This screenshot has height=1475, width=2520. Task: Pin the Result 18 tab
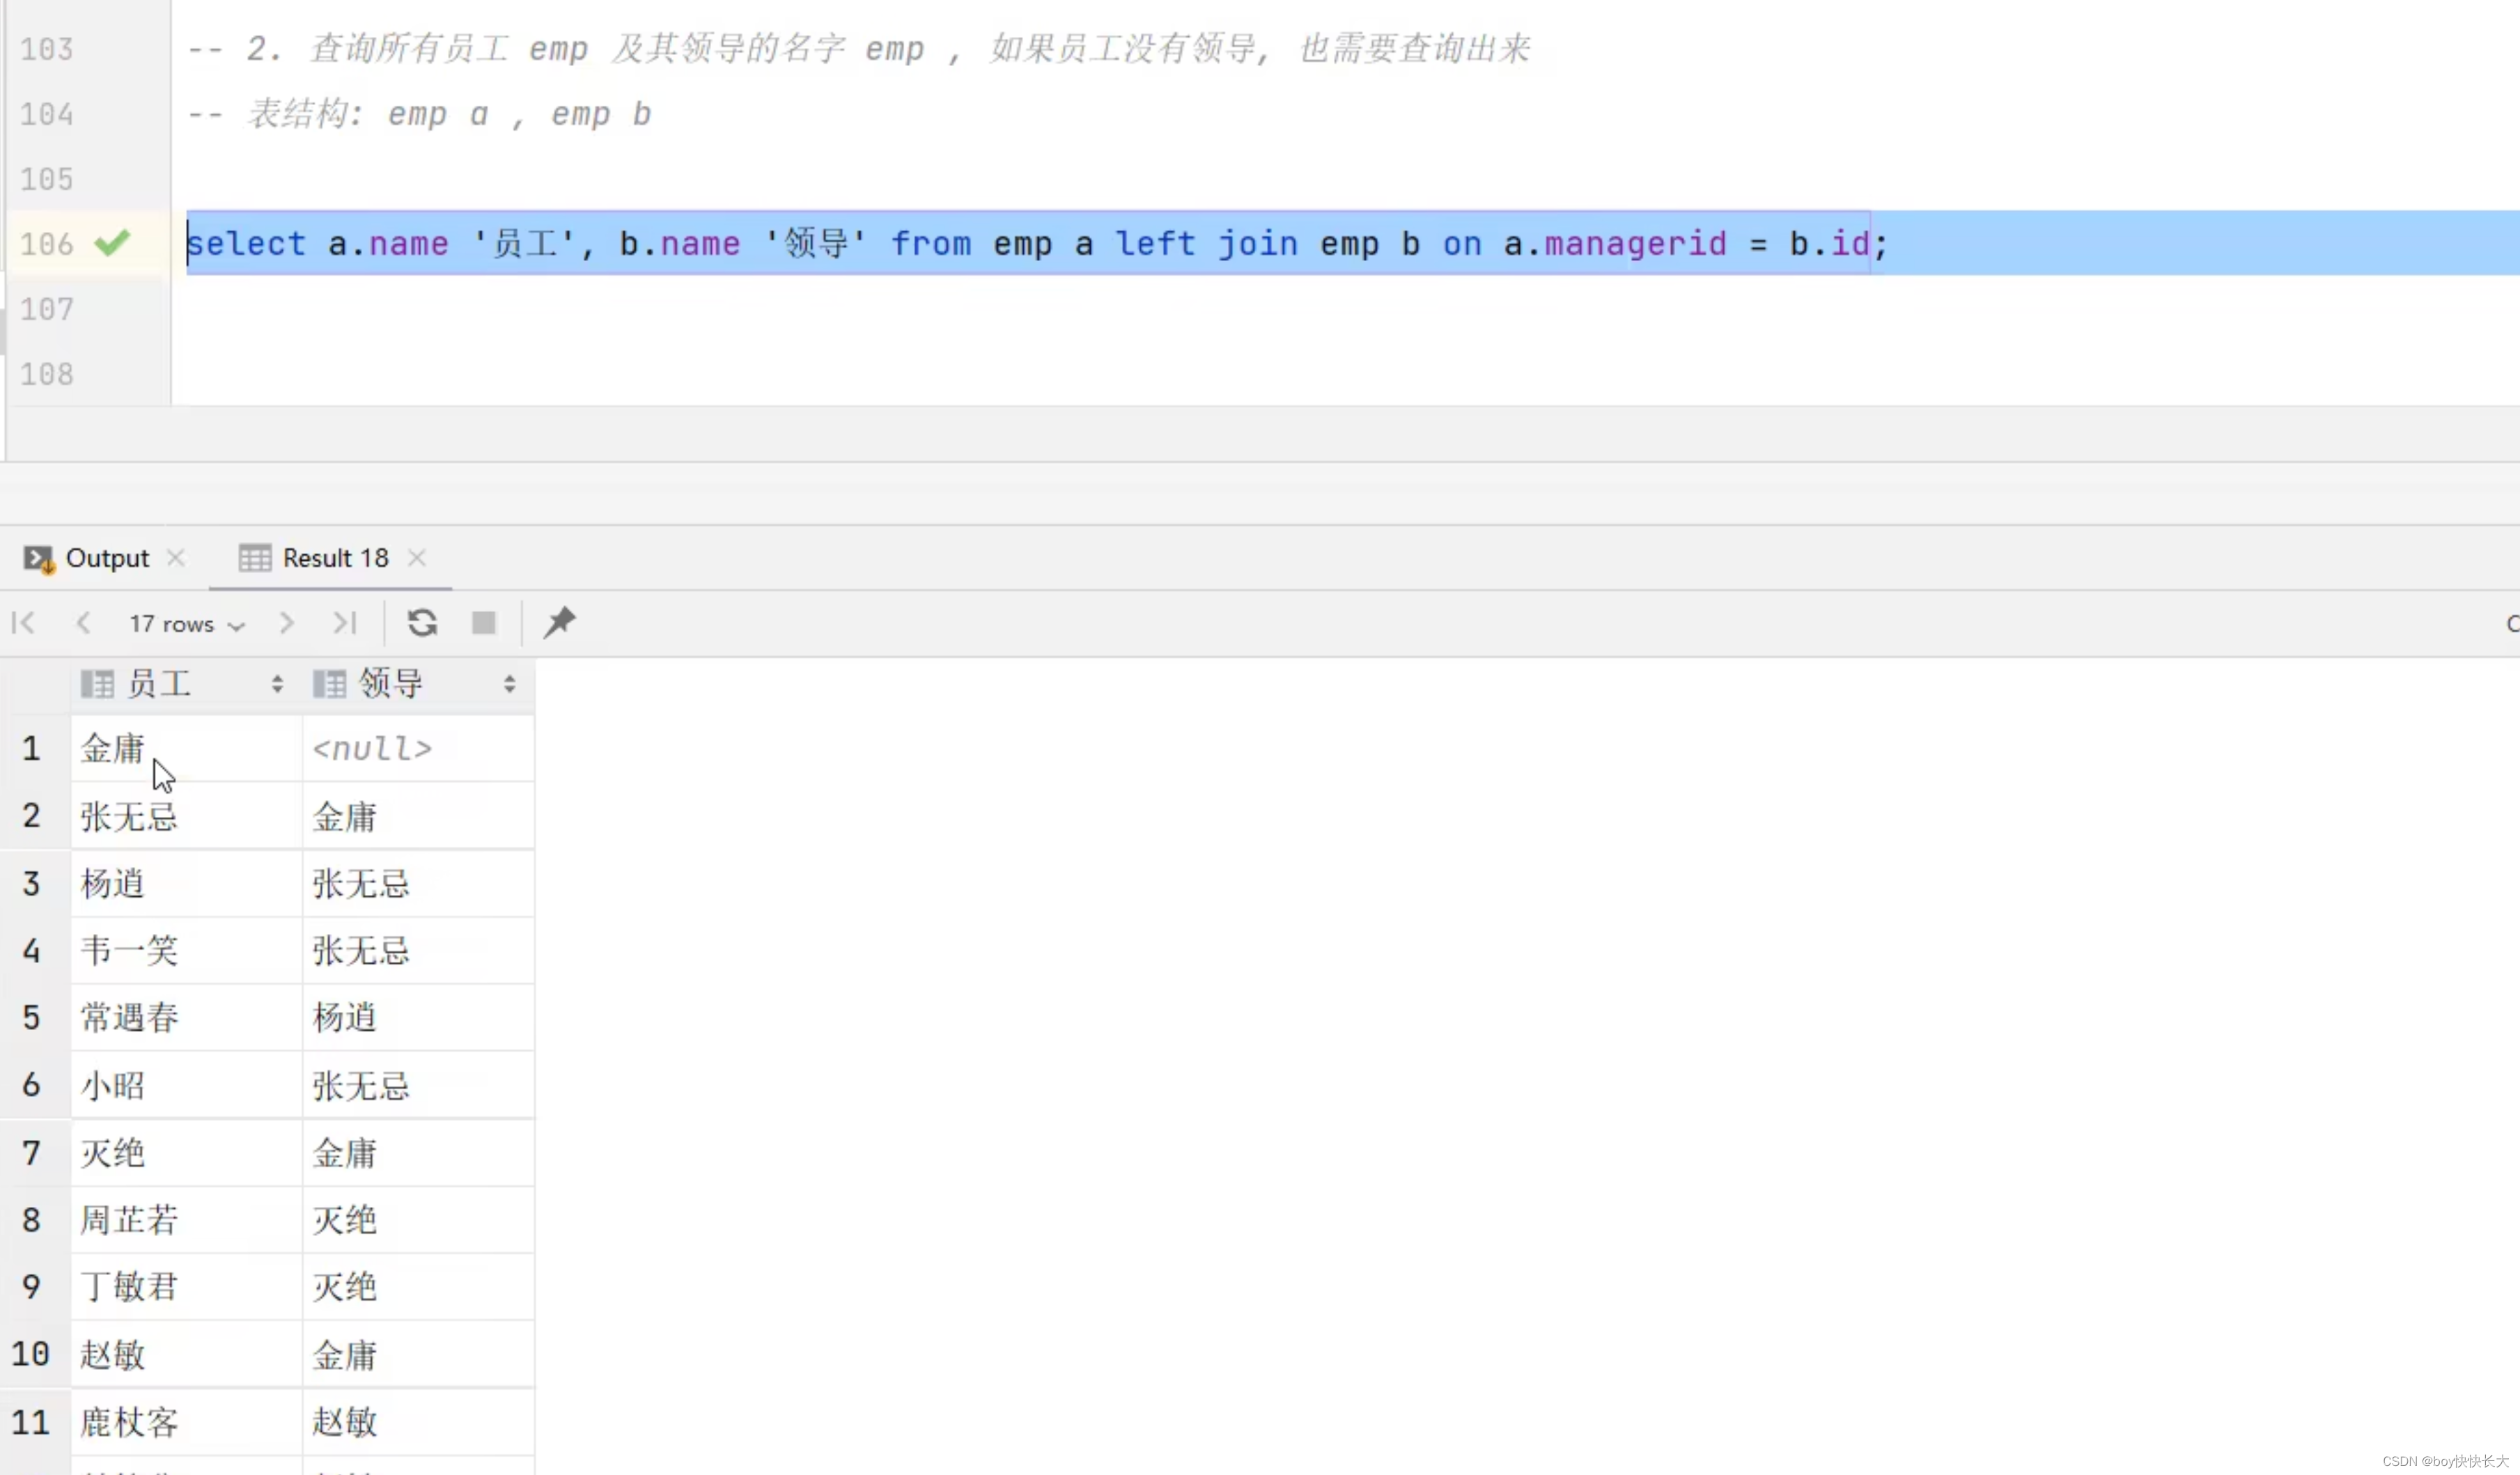(560, 622)
